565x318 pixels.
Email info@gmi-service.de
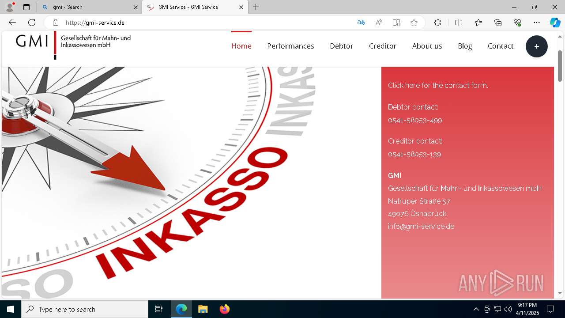[421, 227]
